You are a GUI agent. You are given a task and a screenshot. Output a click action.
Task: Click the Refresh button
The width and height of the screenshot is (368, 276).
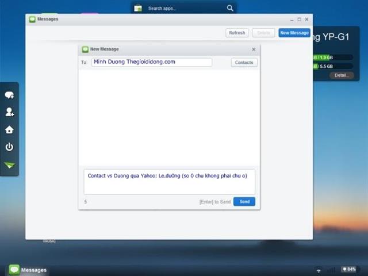(x=237, y=33)
